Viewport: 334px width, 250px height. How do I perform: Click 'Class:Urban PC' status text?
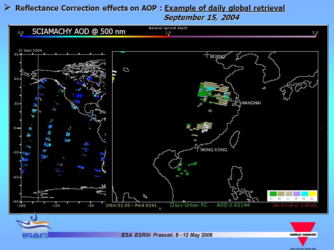pos(188,205)
